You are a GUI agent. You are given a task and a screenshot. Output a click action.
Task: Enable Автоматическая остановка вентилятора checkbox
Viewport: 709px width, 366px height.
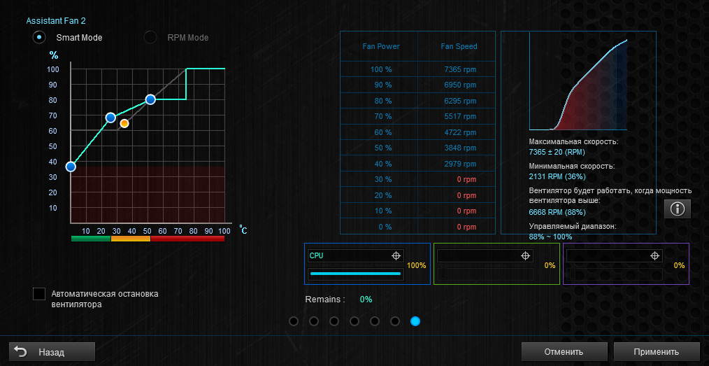pos(39,294)
